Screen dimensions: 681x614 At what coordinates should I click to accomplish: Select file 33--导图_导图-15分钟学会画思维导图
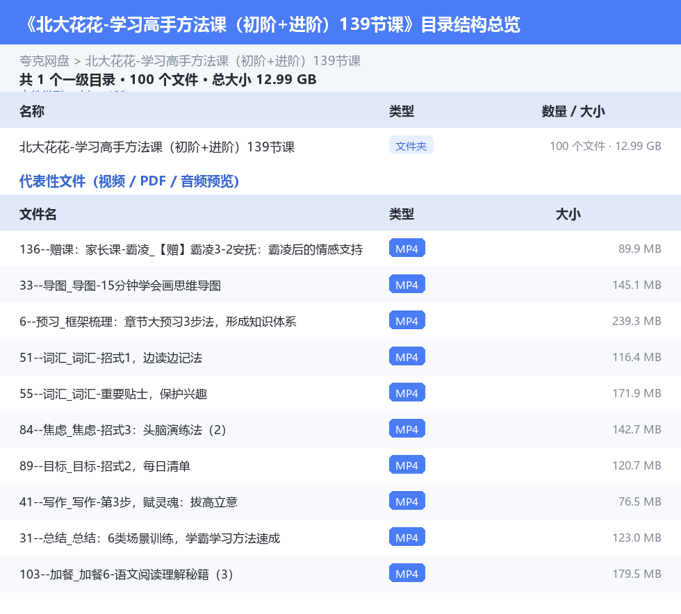click(340, 285)
